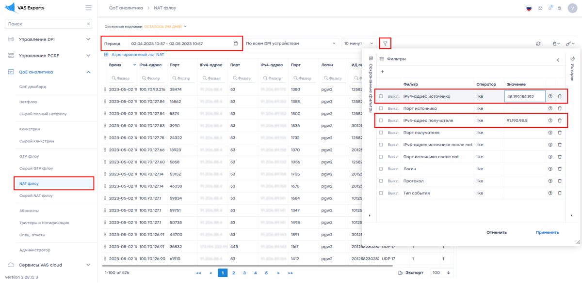Click the IPv4 source value input field
The image size is (582, 284).
tap(525, 96)
